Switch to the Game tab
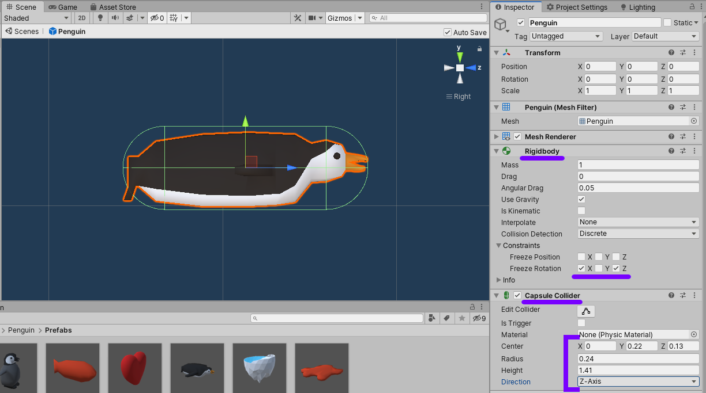Image resolution: width=706 pixels, height=393 pixels. coord(62,7)
